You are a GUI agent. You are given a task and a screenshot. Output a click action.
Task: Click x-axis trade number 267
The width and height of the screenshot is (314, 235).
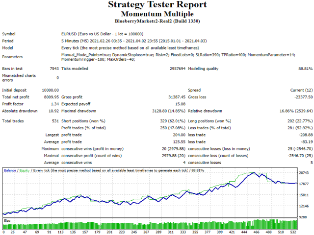click(146, 232)
